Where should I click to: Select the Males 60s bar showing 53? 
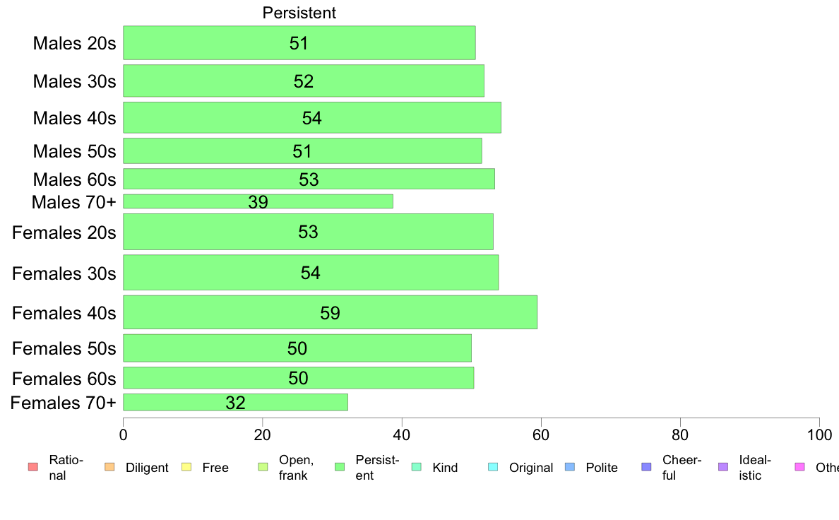(309, 179)
